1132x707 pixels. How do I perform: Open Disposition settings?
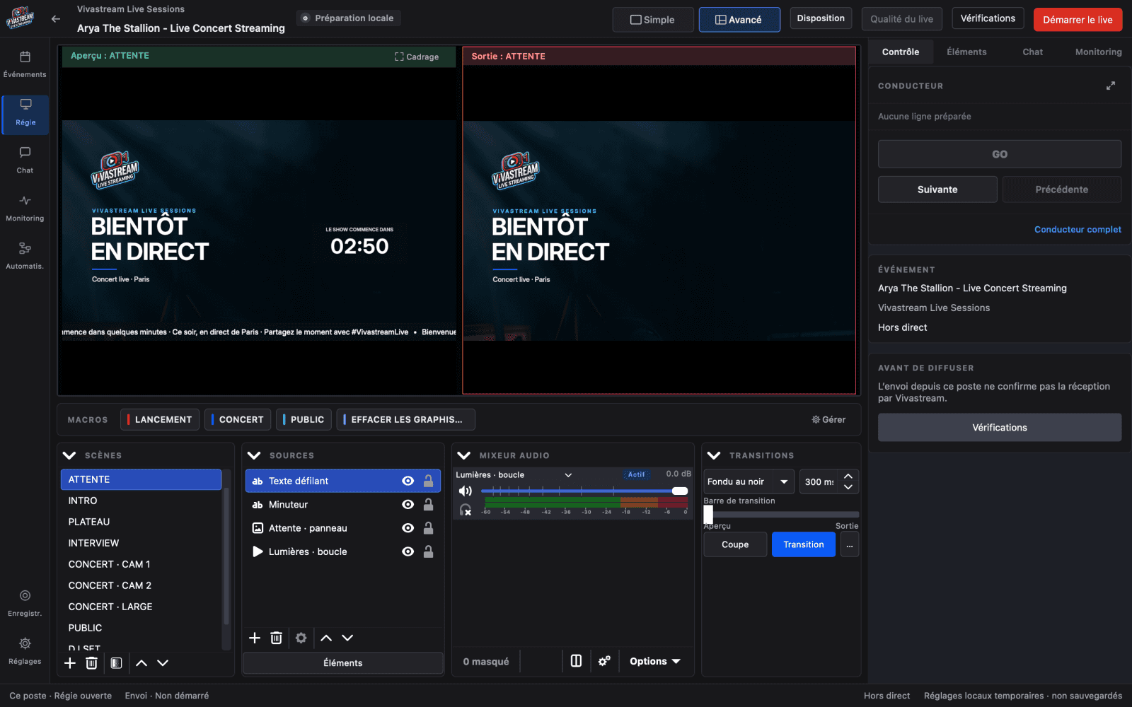[821, 18]
